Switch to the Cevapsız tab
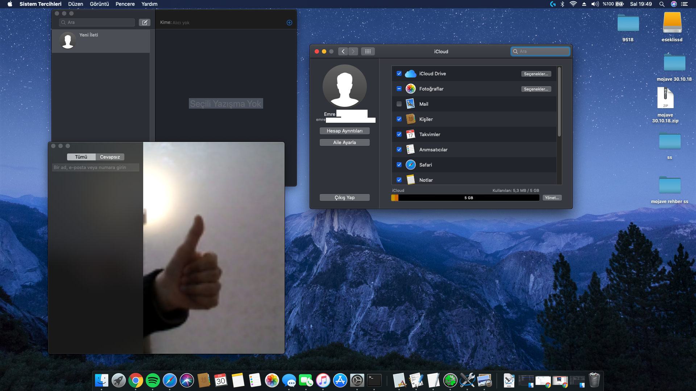696x391 pixels. pyautogui.click(x=110, y=157)
